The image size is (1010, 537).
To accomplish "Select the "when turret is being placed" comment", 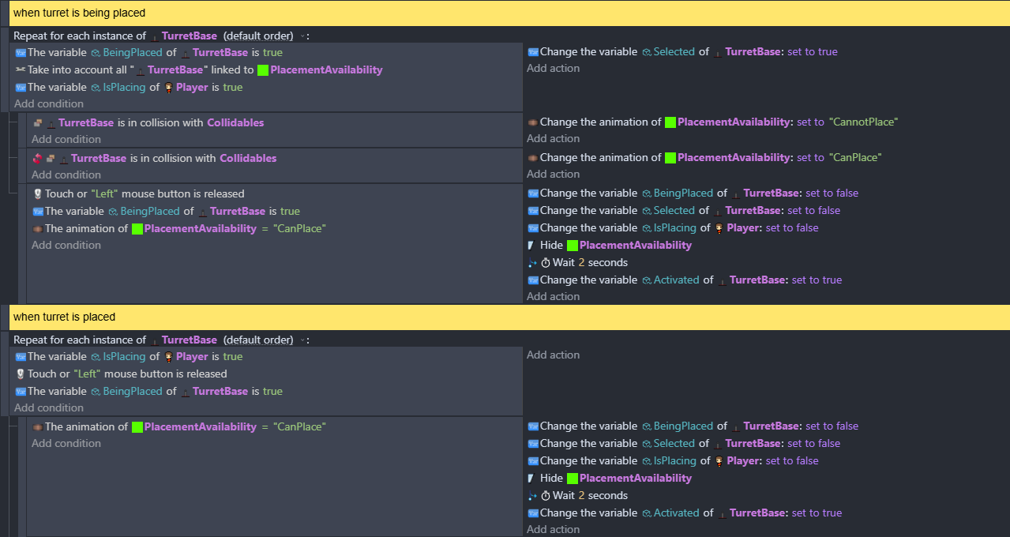I will click(x=505, y=13).
